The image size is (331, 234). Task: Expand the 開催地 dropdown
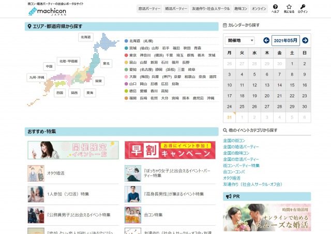(240, 40)
